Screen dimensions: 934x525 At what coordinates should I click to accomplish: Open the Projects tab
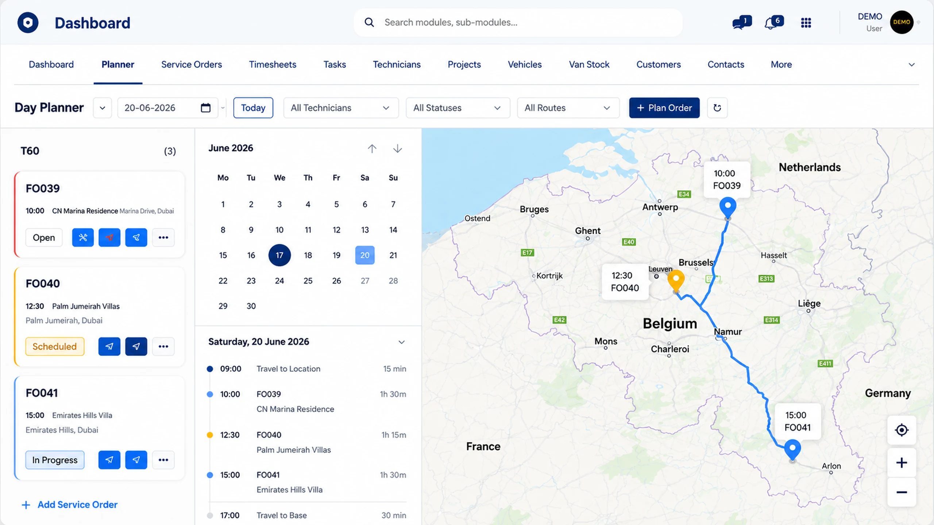(464, 65)
